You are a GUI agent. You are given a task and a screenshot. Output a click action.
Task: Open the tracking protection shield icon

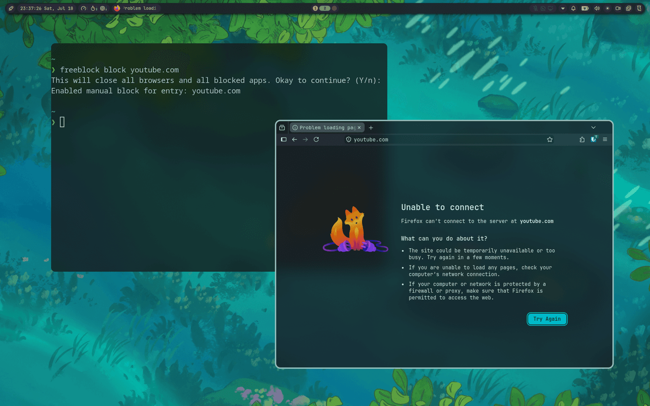tap(348, 140)
